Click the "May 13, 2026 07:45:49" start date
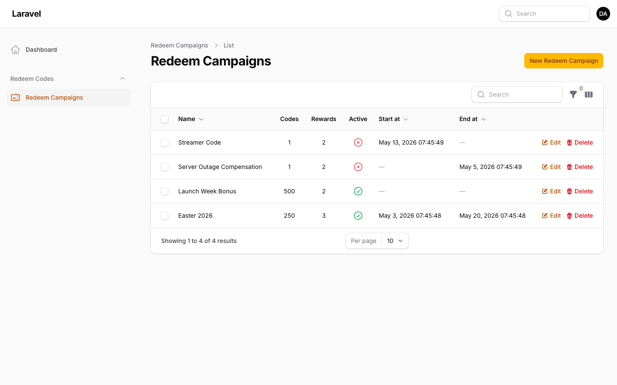Screen dimensions: 617x385 411,142
